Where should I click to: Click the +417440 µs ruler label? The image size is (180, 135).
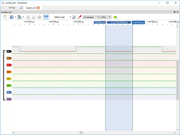[54, 22]
